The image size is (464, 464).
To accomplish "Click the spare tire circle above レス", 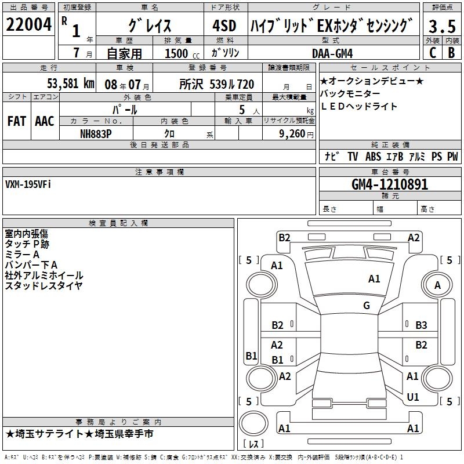I will 253,423.
